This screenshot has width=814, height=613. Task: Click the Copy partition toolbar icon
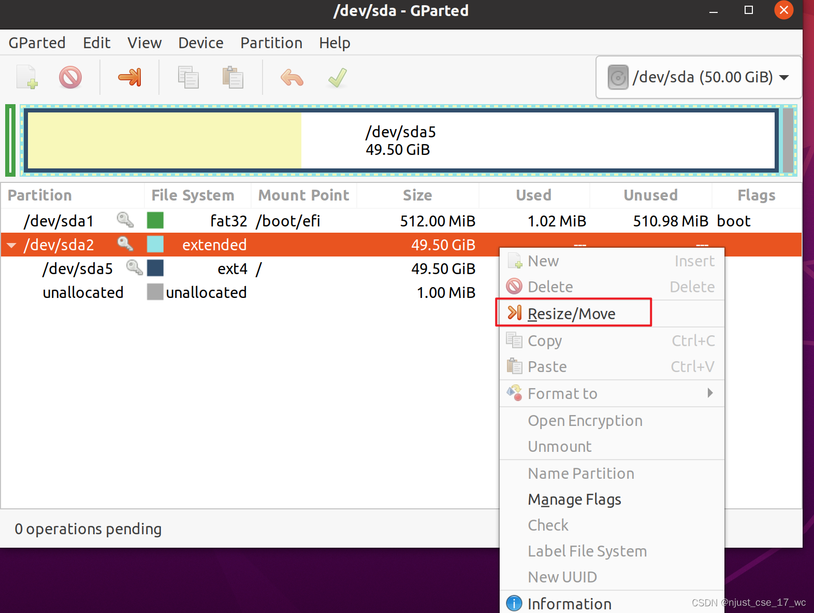point(188,77)
